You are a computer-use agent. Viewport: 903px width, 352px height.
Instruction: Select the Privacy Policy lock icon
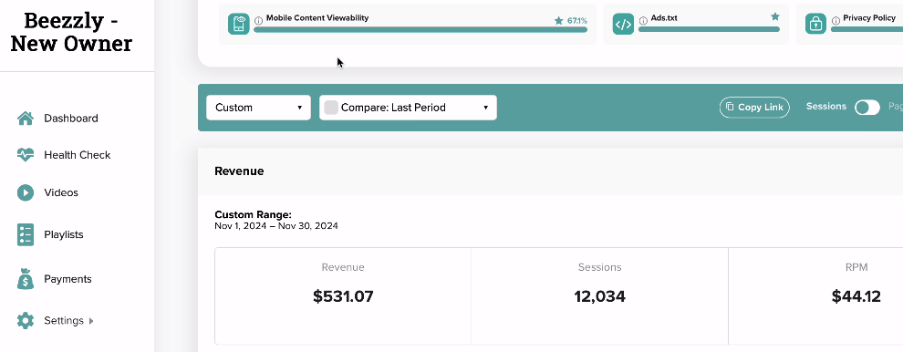(815, 25)
